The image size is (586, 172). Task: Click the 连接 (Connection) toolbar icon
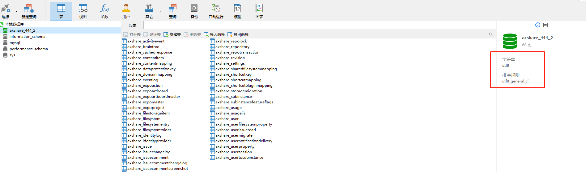pos(6,11)
